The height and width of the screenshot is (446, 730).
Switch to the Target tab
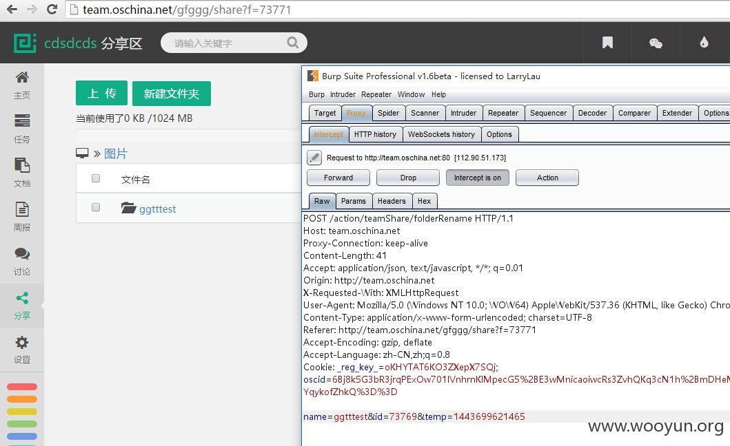(325, 113)
